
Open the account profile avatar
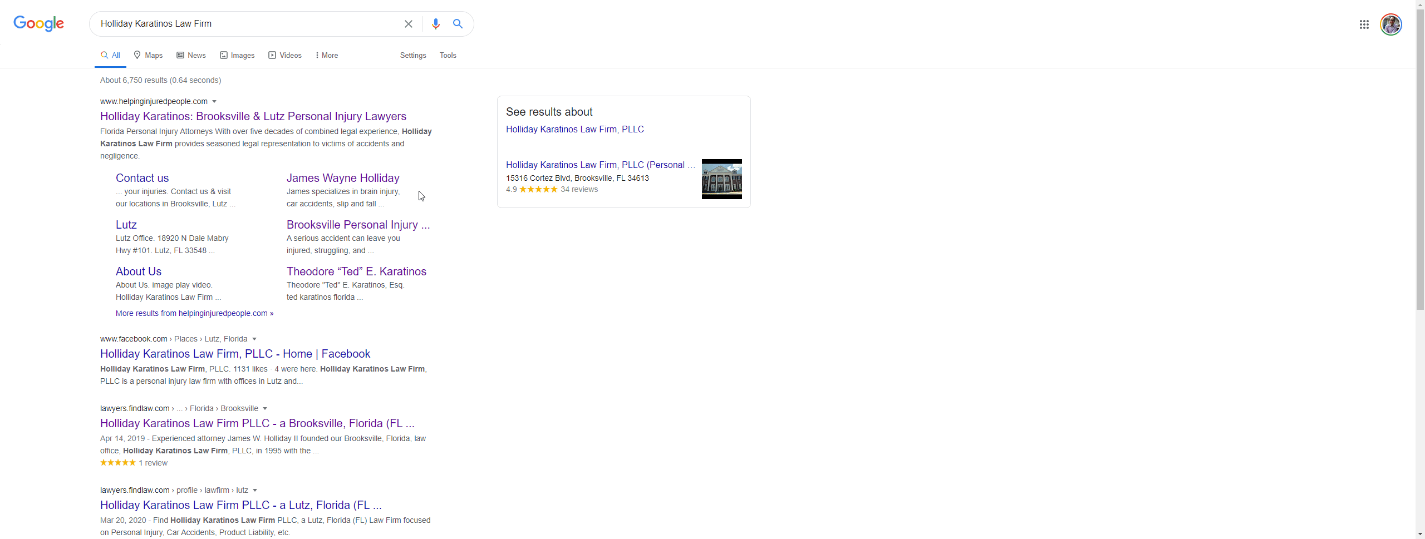[1391, 24]
